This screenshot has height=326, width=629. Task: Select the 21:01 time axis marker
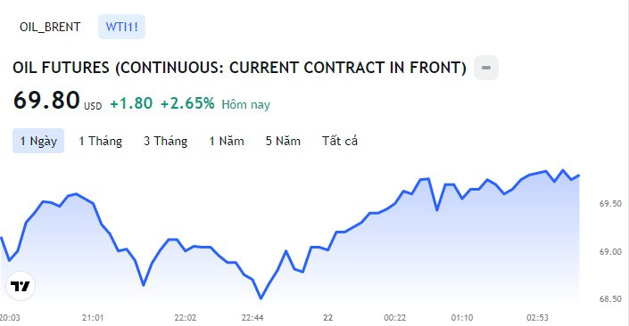pyautogui.click(x=93, y=318)
